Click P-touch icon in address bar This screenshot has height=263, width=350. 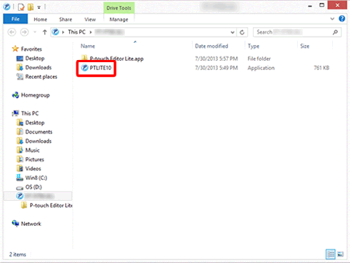[56, 32]
